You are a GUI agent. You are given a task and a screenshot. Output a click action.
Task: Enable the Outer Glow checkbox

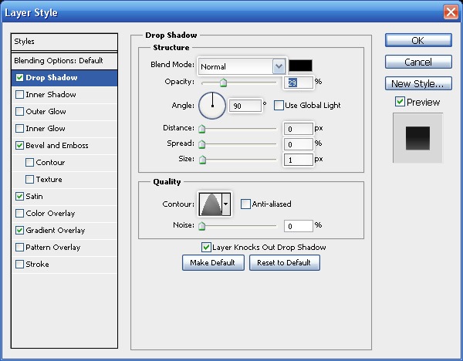19,112
